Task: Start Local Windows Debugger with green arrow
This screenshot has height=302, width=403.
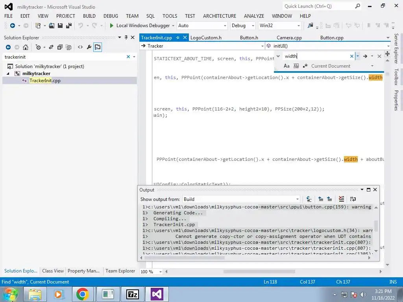Action: point(111,26)
